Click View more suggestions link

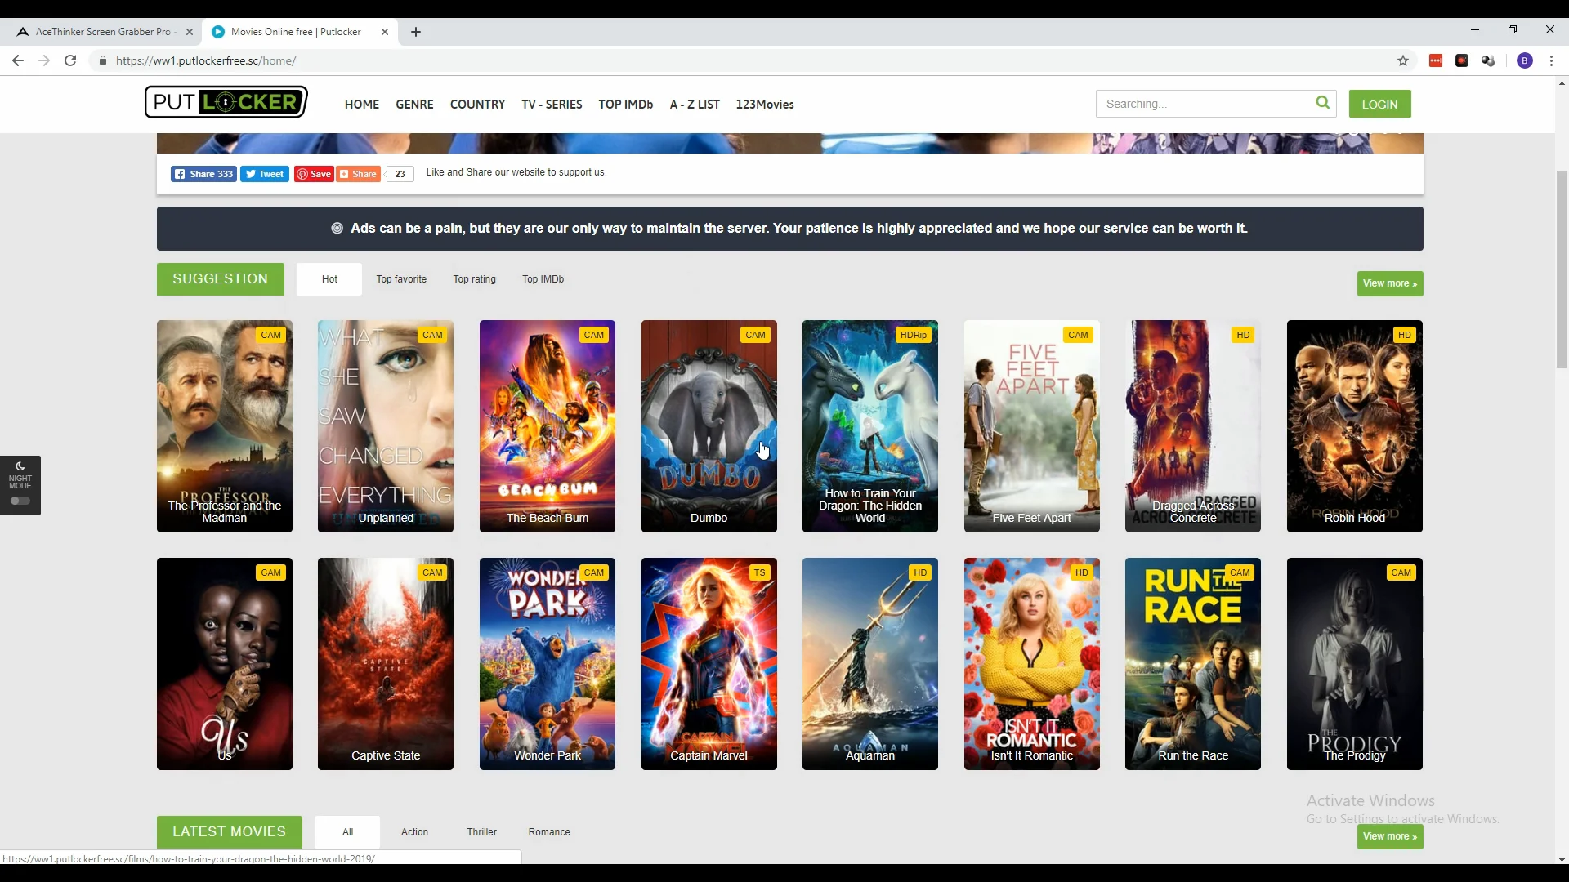point(1389,282)
